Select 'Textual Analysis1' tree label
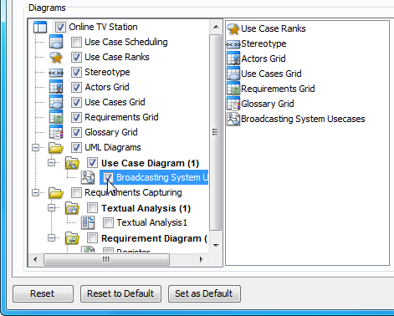394x316 pixels. tap(152, 222)
